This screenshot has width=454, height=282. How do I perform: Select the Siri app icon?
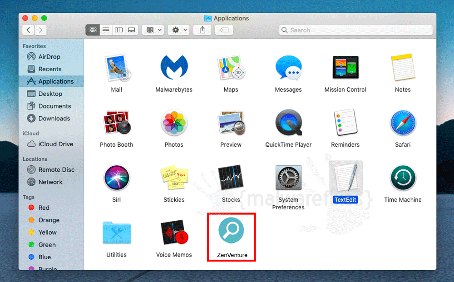pos(117,178)
